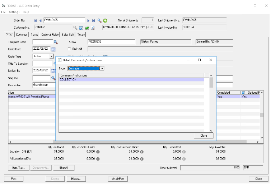Toggle the On Hold checkbox
The width and height of the screenshot is (271, 187).
click(x=70, y=49)
